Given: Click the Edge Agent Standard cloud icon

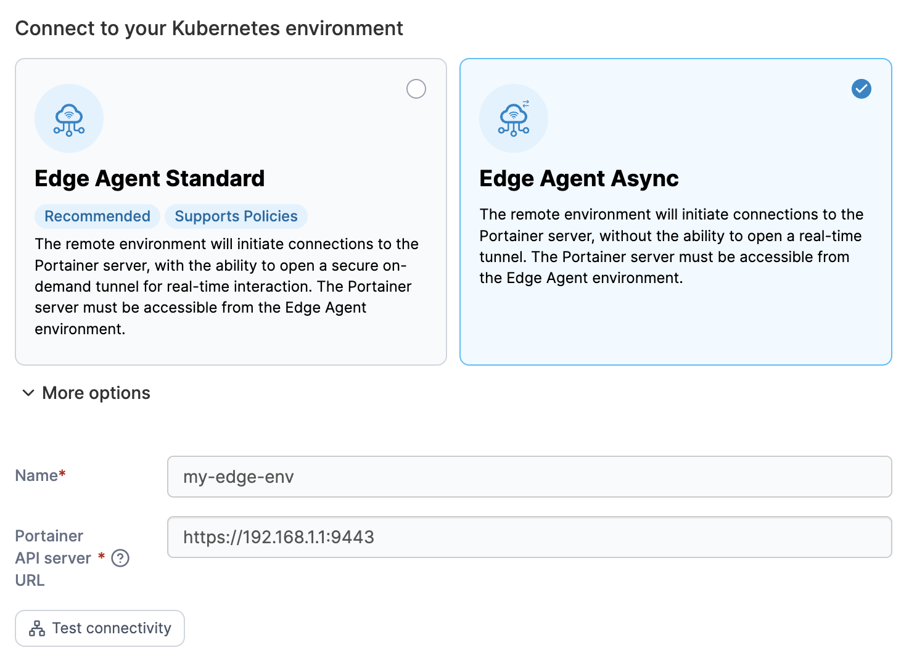Looking at the screenshot, I should pos(69,118).
